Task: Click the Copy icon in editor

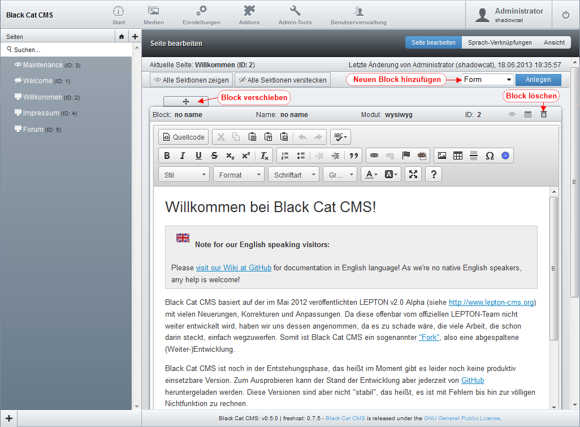Action: click(x=236, y=137)
